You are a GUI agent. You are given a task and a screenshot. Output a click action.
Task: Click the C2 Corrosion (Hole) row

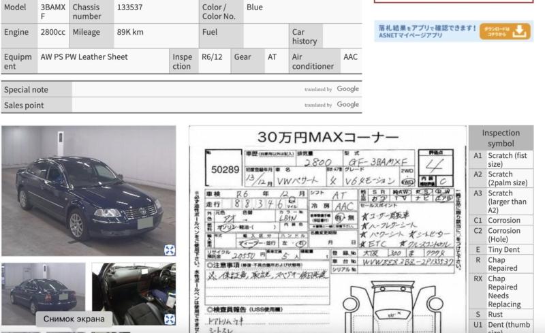[501, 236]
